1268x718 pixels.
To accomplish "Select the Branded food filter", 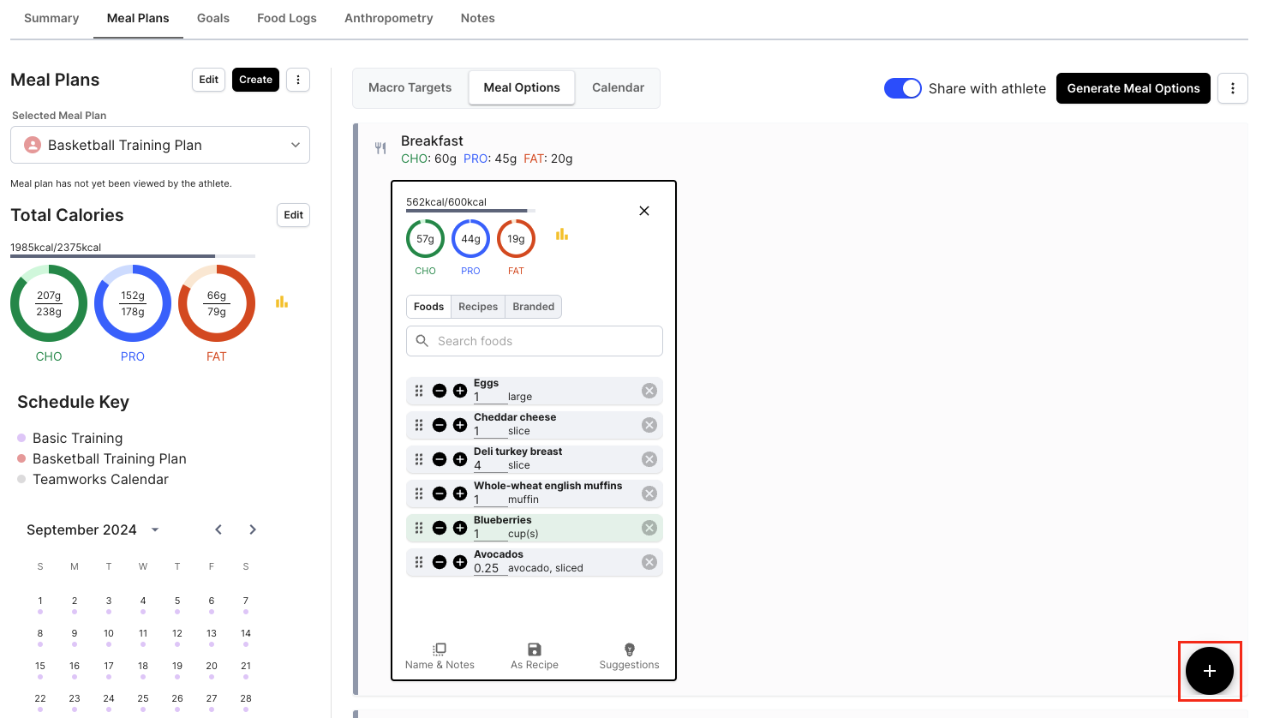I will point(534,307).
